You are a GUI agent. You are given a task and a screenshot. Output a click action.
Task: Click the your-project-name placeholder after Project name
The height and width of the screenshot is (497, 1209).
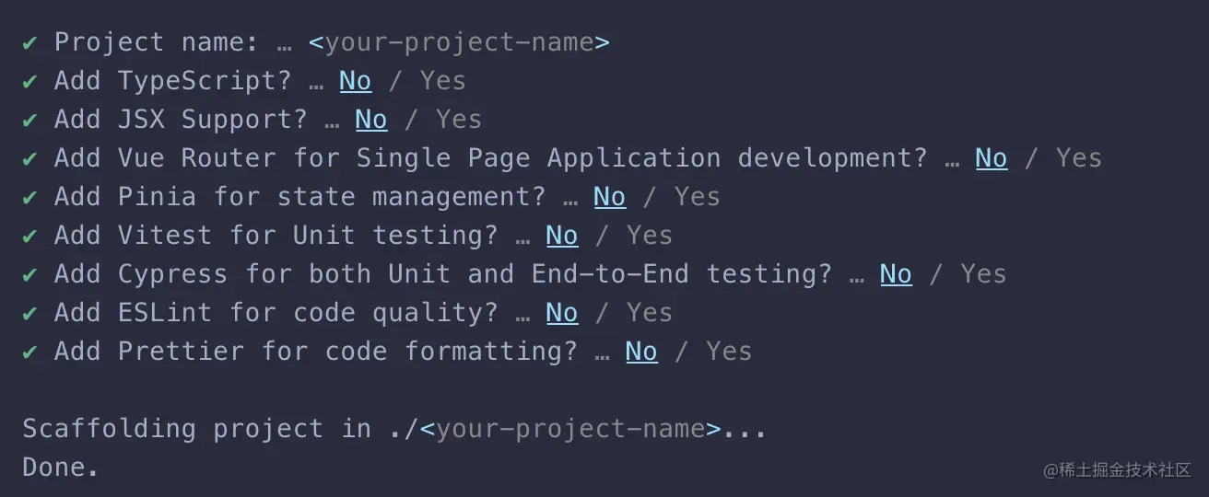tap(459, 42)
